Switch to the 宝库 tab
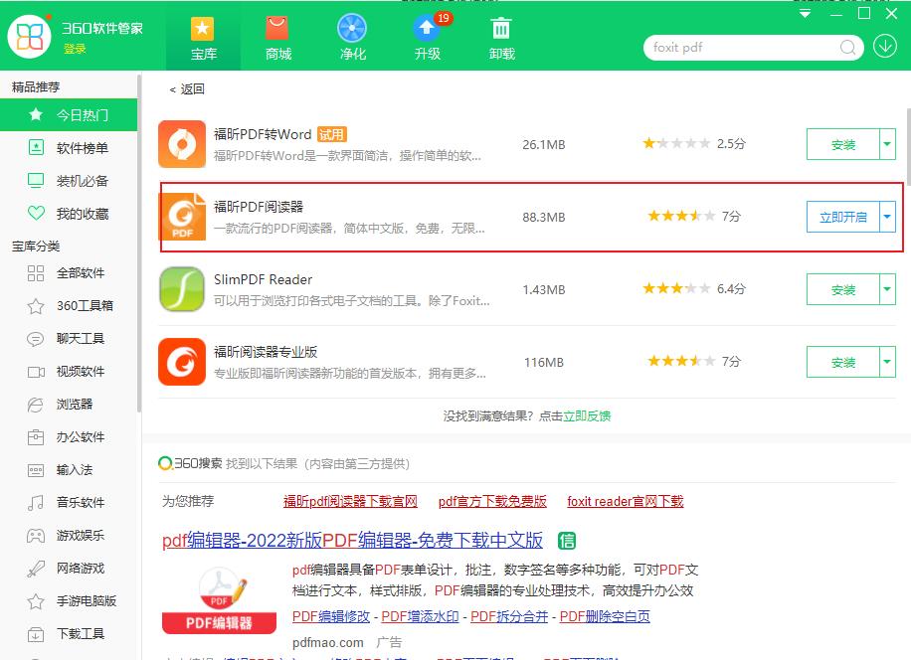The width and height of the screenshot is (911, 660). 203,36
